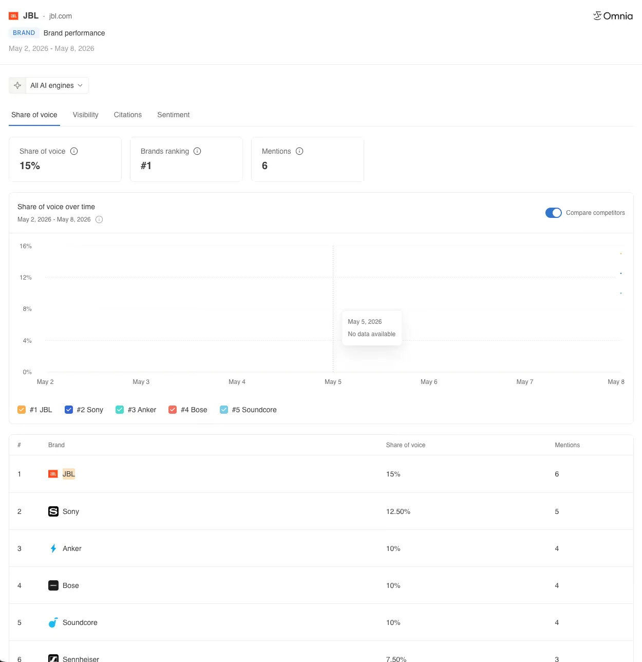Click the Brands ranking info icon
Screen dimensions: 642x662
click(x=197, y=151)
